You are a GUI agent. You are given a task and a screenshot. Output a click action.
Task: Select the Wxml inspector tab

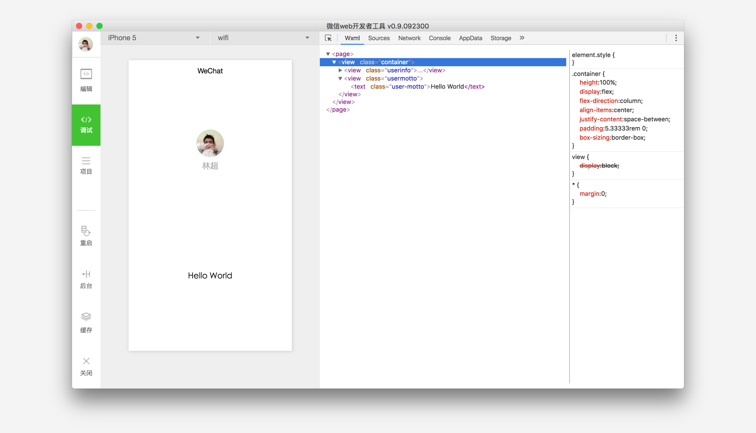pos(353,38)
